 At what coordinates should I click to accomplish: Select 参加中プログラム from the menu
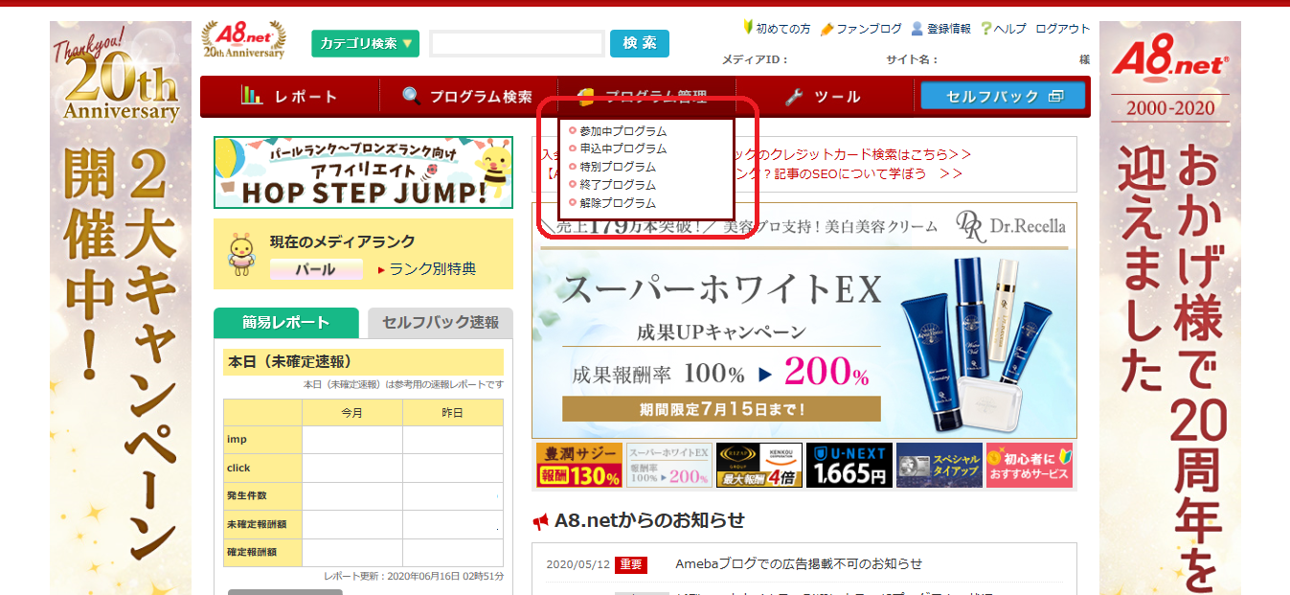click(622, 131)
